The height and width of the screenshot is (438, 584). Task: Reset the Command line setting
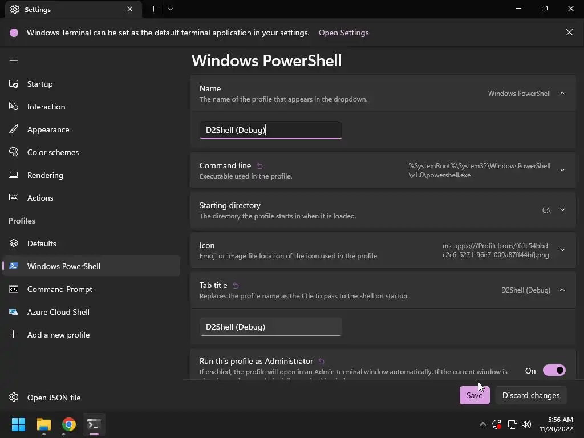pyautogui.click(x=260, y=166)
